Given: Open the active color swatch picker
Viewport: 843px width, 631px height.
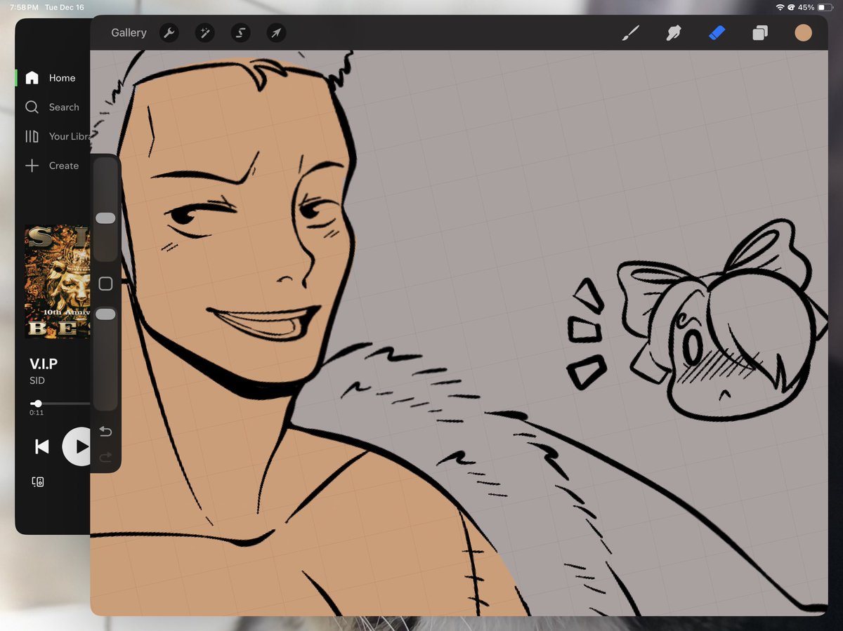Looking at the screenshot, I should point(803,32).
